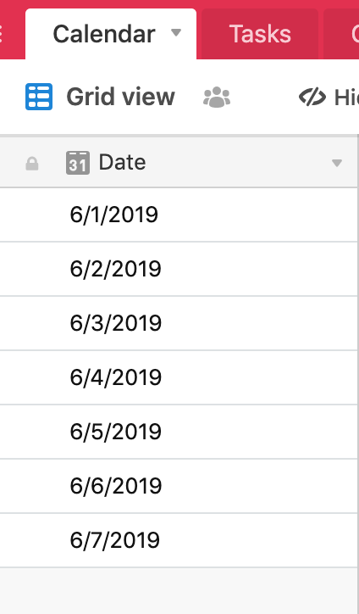This screenshot has height=614, width=359.
Task: Open the hamburger menu at top left
Action: 1,34
